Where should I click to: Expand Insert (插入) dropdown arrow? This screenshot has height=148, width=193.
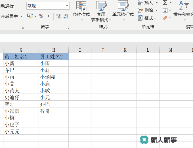point(157,3)
